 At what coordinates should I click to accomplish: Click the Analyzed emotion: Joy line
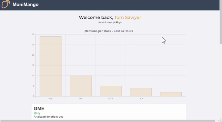pos(48,117)
